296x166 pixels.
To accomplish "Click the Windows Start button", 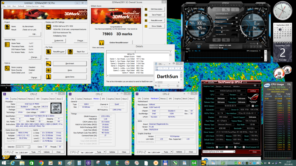I will [4, 163].
